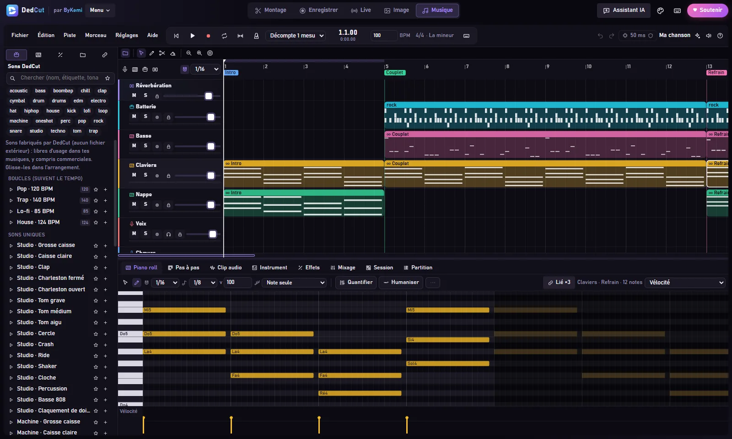Click the red record button
Image resolution: width=732 pixels, height=439 pixels.
click(208, 36)
